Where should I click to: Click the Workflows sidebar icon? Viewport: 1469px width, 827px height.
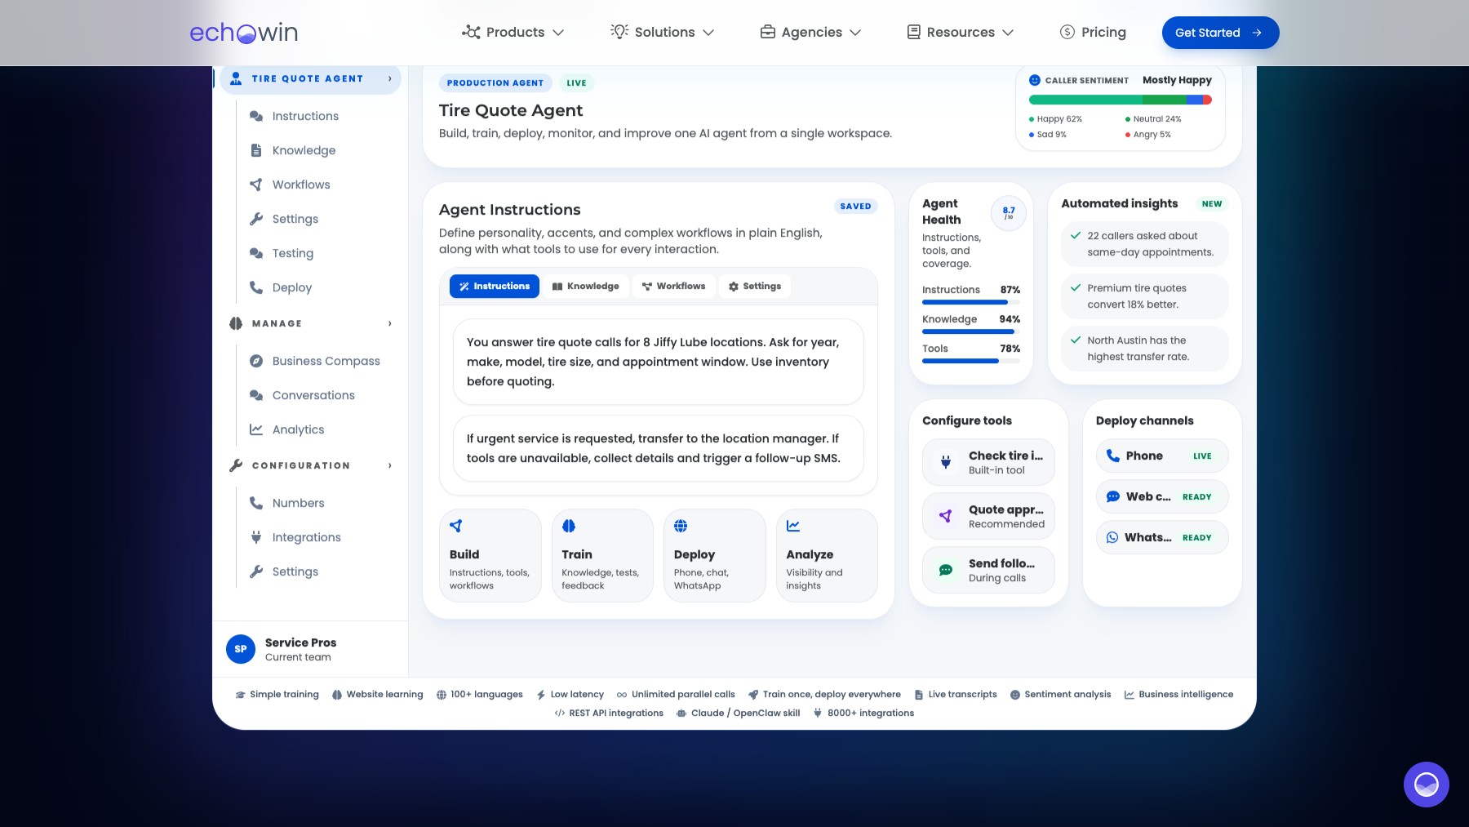(256, 185)
